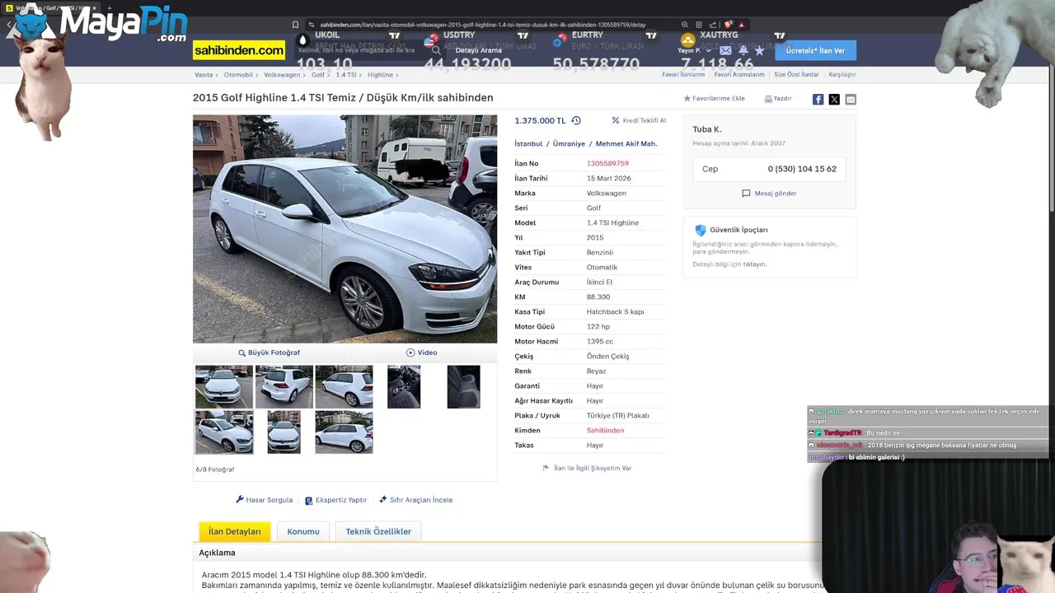Screen dimensions: 1055x593
Task: Open Size Özel İlanlar menu link
Action: [x=796, y=75]
